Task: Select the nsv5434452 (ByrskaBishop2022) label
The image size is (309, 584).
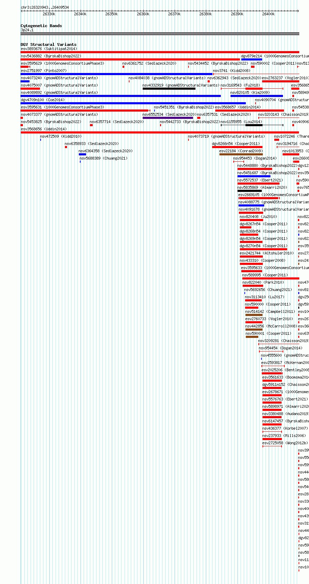Action: click(218, 64)
